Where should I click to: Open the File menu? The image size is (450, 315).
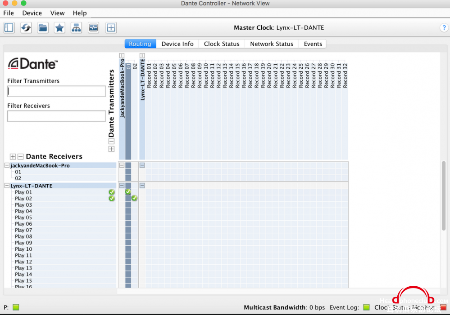(x=9, y=13)
